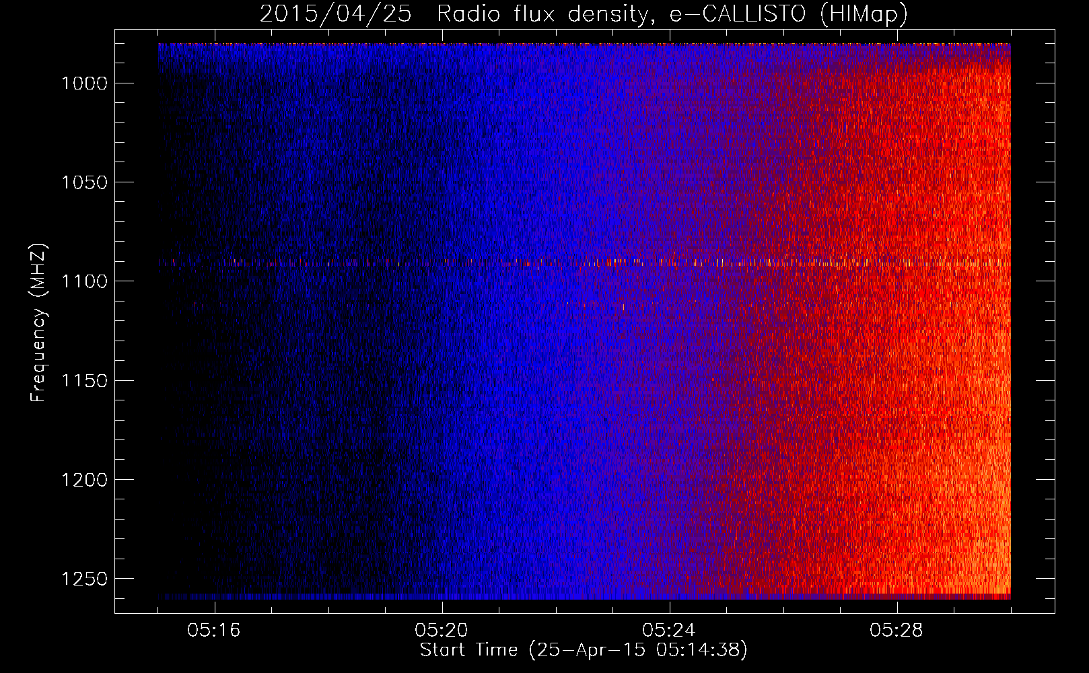Image resolution: width=1089 pixels, height=673 pixels.
Task: Click the 1050 frequency tick label
Action: point(84,182)
